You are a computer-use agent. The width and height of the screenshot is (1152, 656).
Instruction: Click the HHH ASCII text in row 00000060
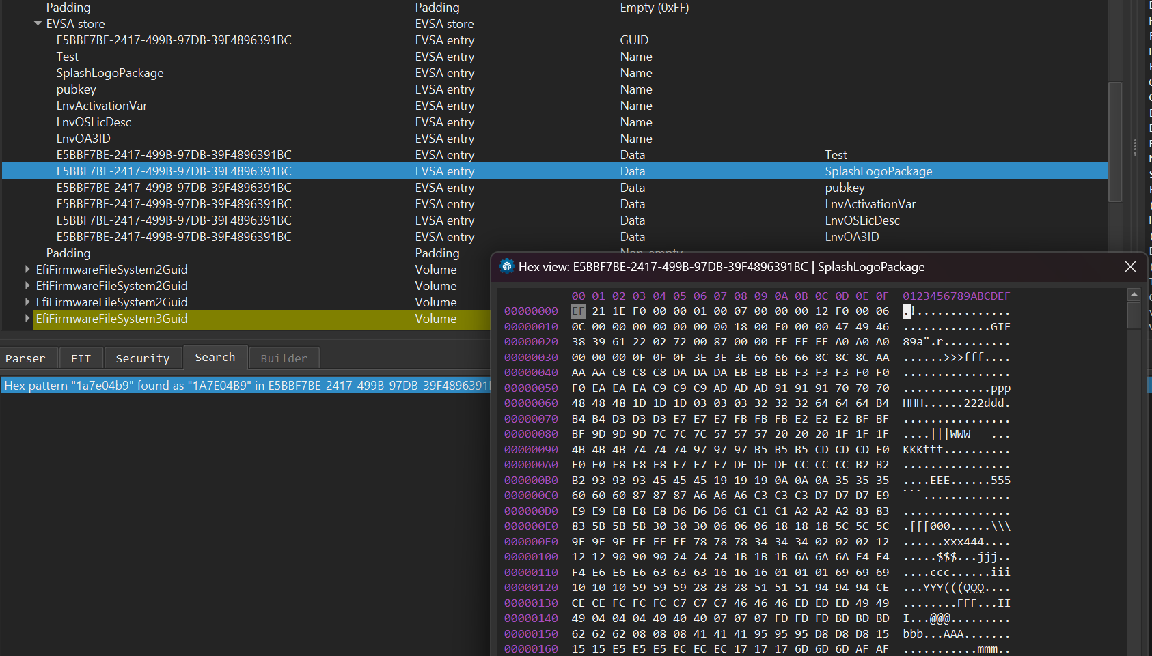tap(913, 403)
